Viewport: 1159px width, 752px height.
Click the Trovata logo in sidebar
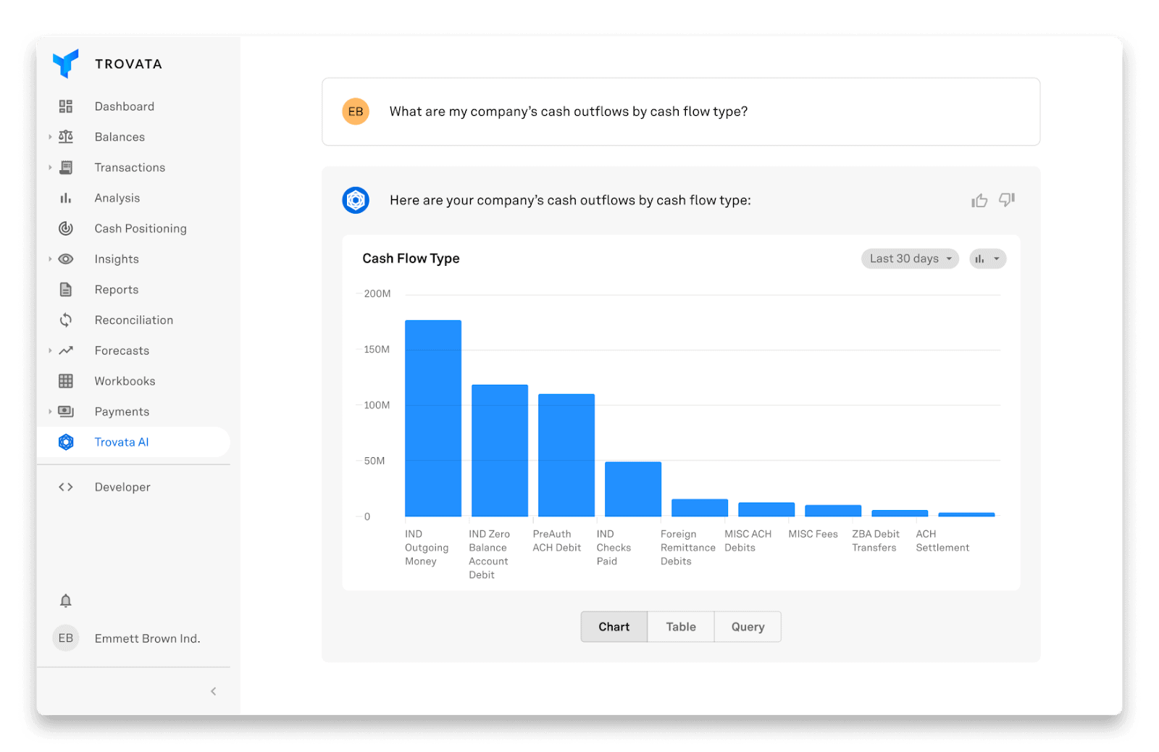coord(66,64)
